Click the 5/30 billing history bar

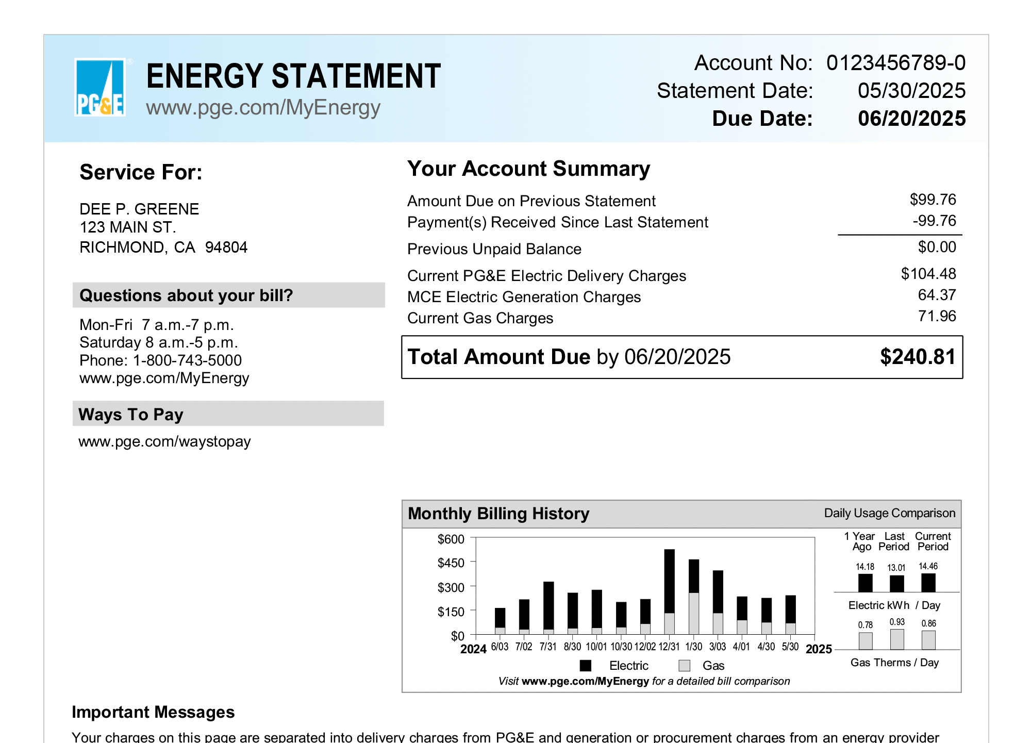(790, 615)
